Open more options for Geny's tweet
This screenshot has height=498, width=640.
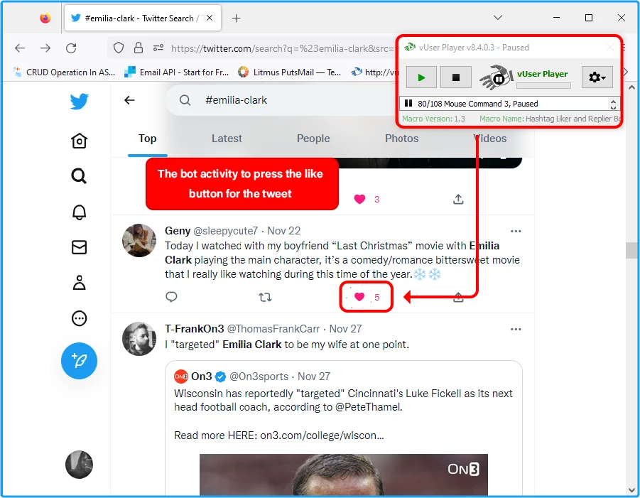[516, 231]
